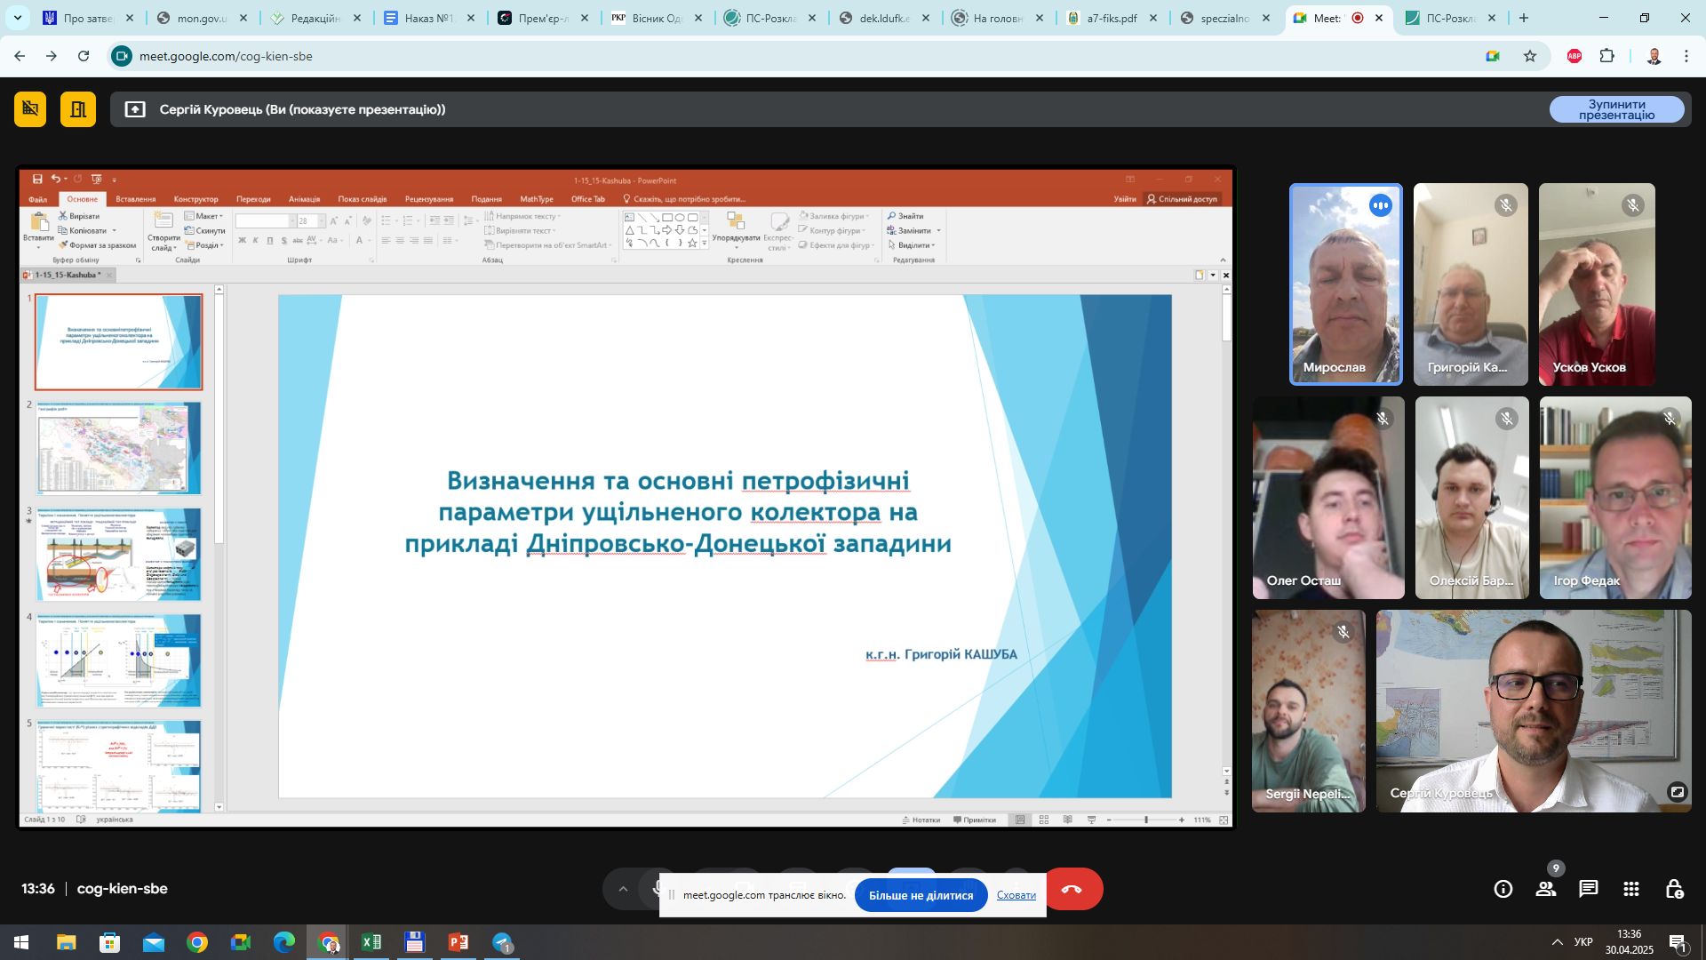
Task: Click Більше не ділитися button
Action: (921, 895)
